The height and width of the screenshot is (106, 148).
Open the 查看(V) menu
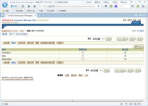(97, 2)
